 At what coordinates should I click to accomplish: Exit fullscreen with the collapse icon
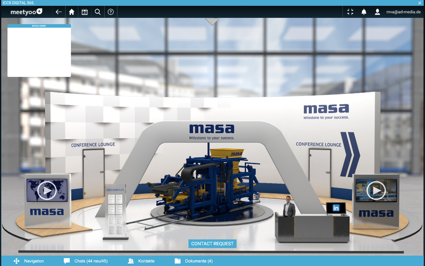350,12
